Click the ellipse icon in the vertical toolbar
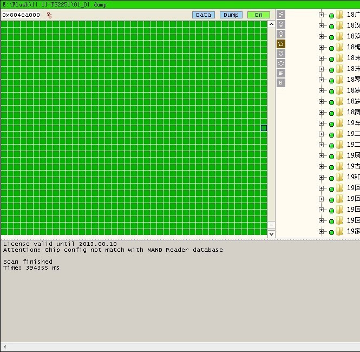The image size is (360, 352). [281, 63]
